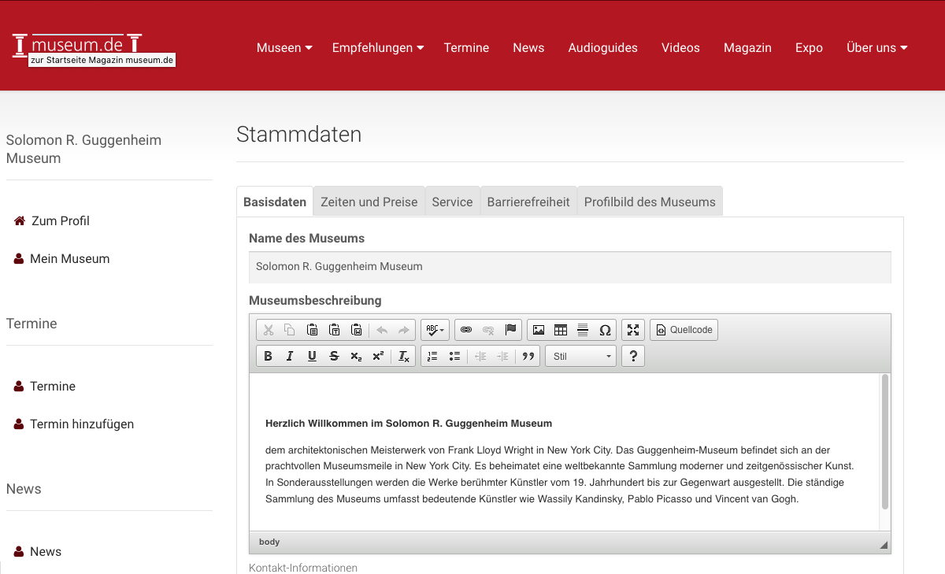This screenshot has width=945, height=574.
Task: Click the Quellcode source button
Action: click(x=684, y=330)
